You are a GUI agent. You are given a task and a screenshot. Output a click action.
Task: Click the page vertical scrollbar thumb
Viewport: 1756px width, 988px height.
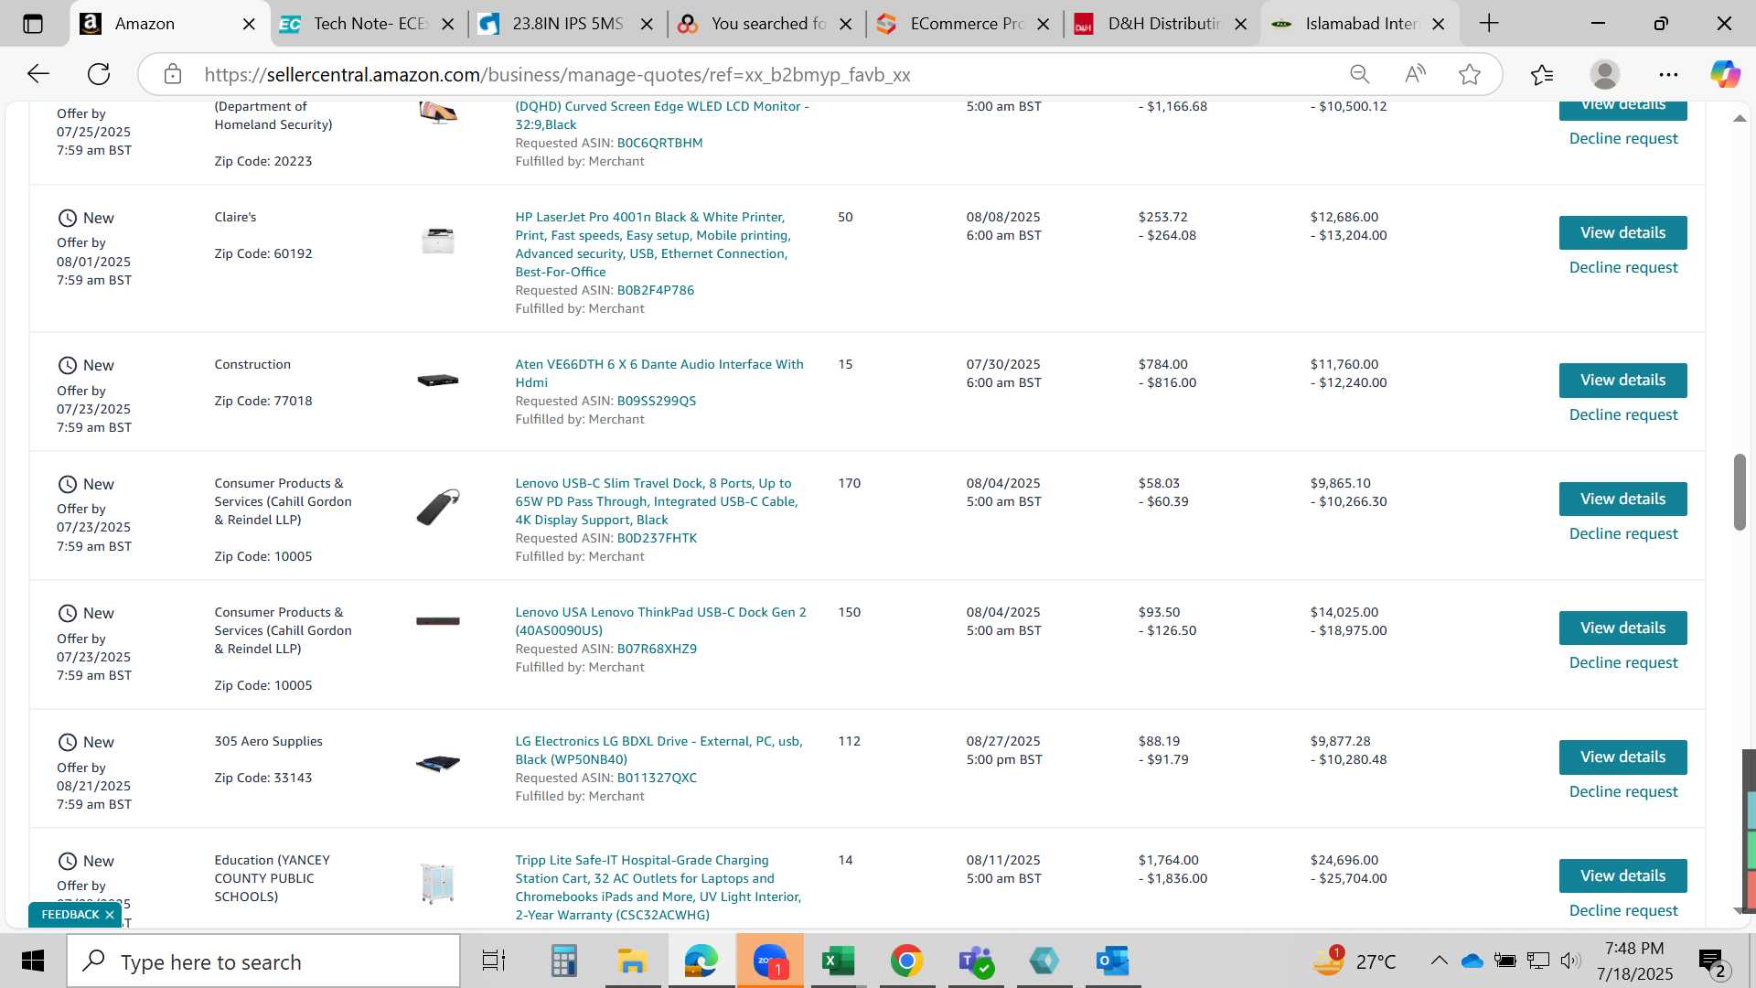tap(1740, 491)
